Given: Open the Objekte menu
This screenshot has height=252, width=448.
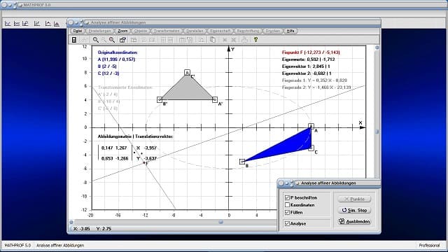Looking at the screenshot, I should click(141, 31).
